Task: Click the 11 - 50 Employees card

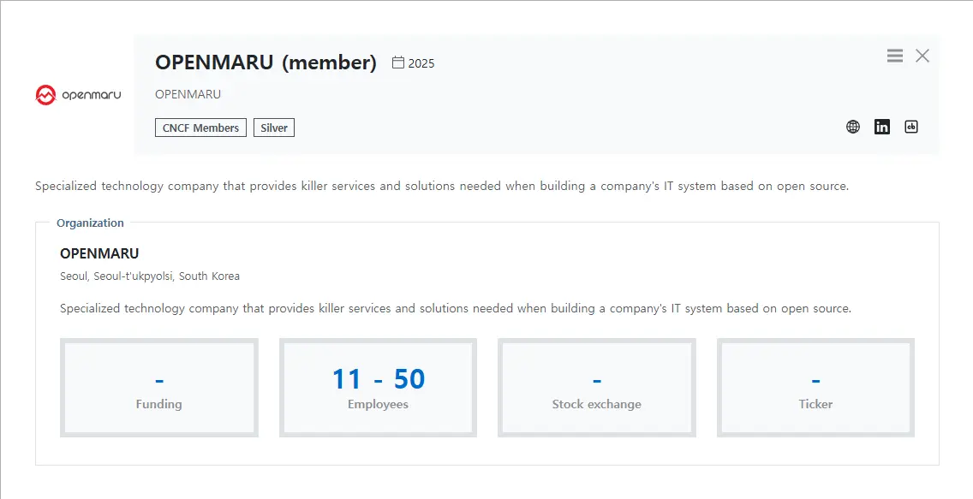Action: click(x=378, y=388)
